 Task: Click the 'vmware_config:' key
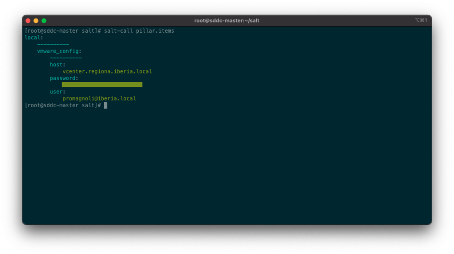[x=59, y=51]
